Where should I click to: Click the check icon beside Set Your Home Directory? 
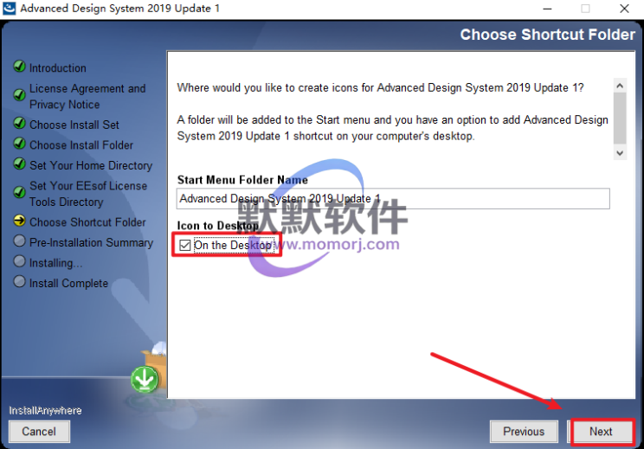(x=19, y=164)
